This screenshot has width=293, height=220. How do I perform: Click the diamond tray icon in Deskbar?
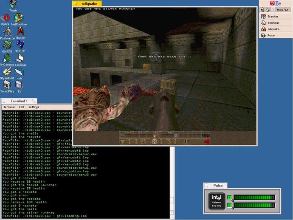[268, 10]
